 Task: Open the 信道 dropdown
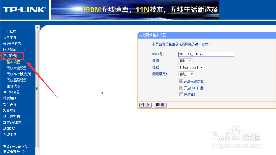185,61
